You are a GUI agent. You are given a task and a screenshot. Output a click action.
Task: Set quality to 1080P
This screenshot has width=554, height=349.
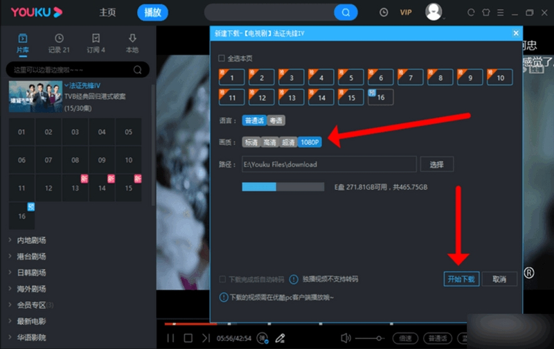pos(310,143)
